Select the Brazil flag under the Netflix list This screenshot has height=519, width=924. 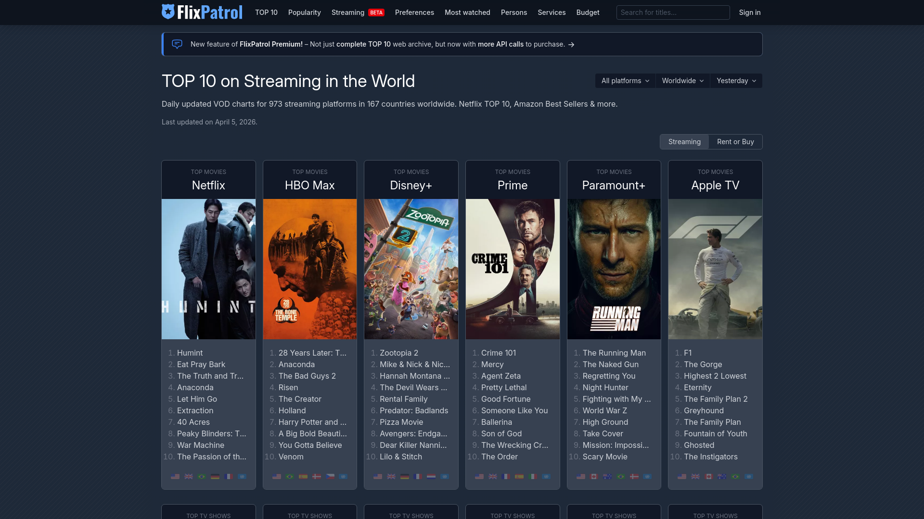point(202,477)
